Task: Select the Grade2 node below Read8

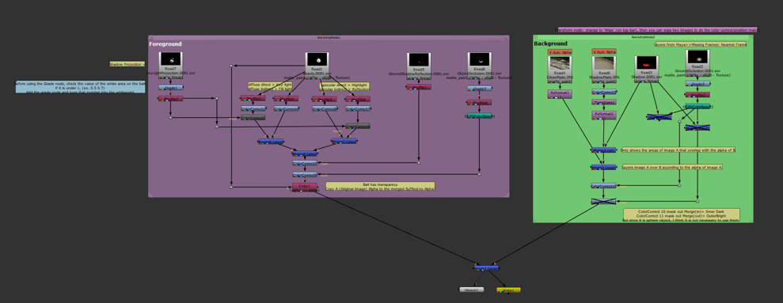Action: point(480,89)
